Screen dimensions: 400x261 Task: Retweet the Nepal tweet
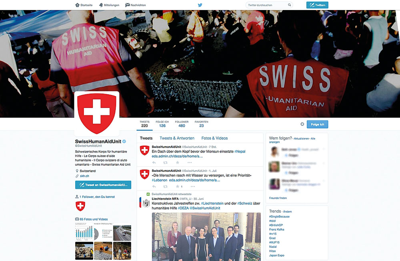click(x=165, y=163)
